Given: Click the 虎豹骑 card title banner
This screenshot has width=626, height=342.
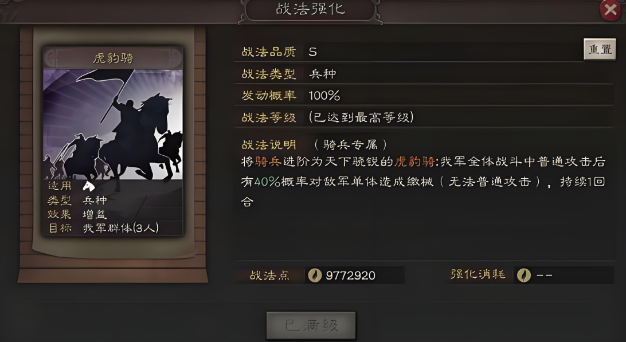Looking at the screenshot, I should [113, 58].
